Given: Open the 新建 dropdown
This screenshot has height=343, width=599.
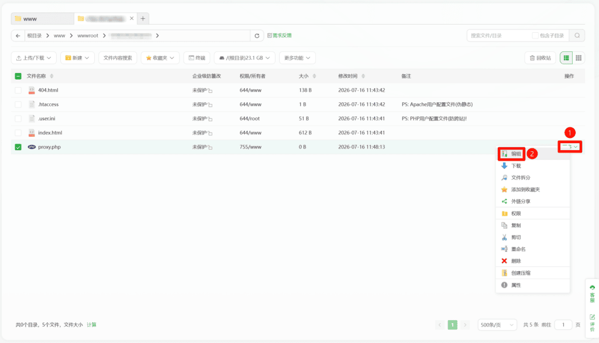Looking at the screenshot, I should pos(78,58).
